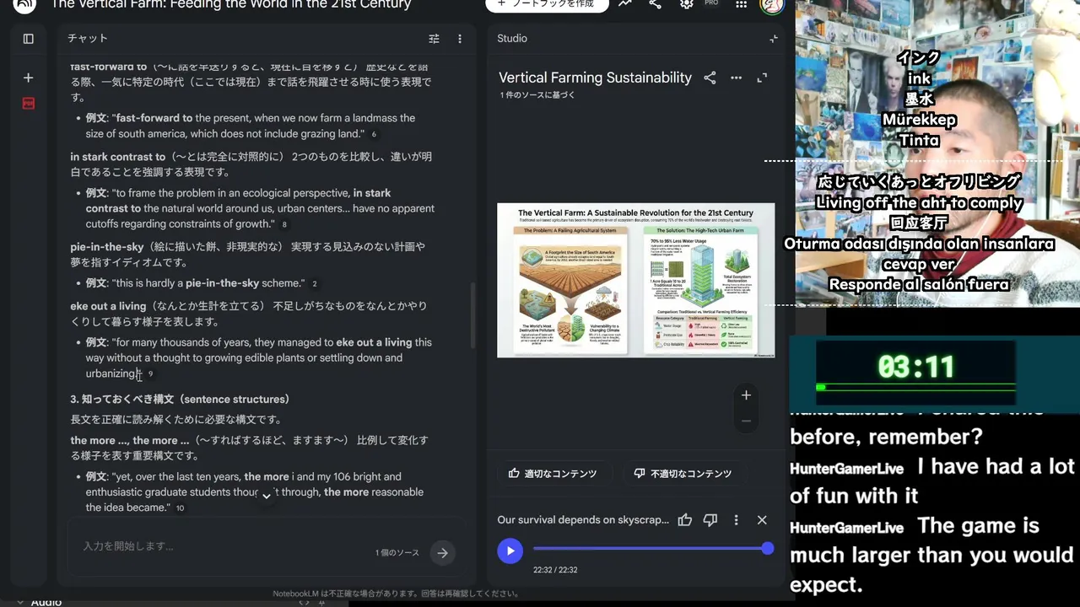Click the heading '3. 知っておくべき構文'

pyautogui.click(x=180, y=399)
